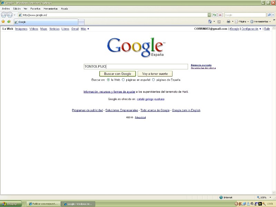Image resolution: width=276 pixels, height=207 pixels.
Task: Expand the address bar URL dropdown
Action: 209,15
